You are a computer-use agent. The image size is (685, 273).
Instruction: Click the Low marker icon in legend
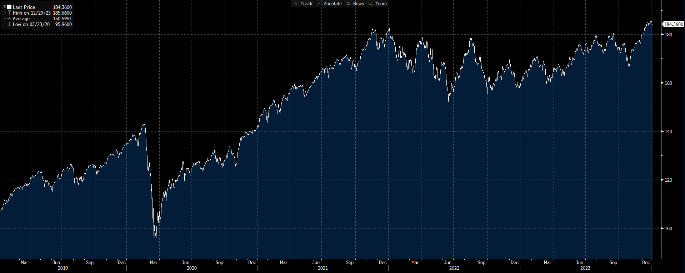pos(9,24)
